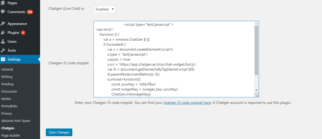Click the textarea resize handle corner
Viewport: 322px width, 139px height.
click(x=256, y=95)
